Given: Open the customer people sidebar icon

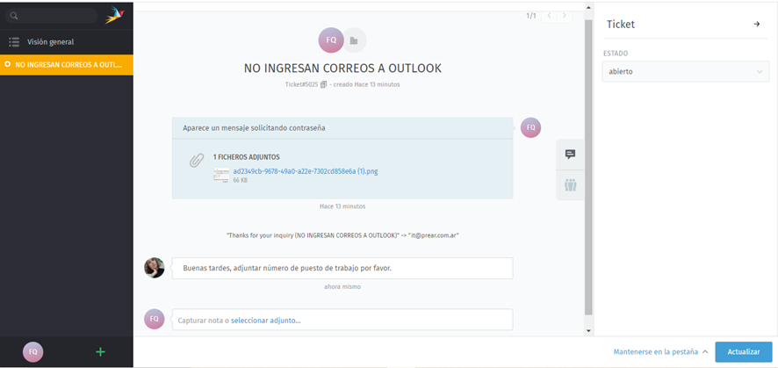Looking at the screenshot, I should (570, 185).
